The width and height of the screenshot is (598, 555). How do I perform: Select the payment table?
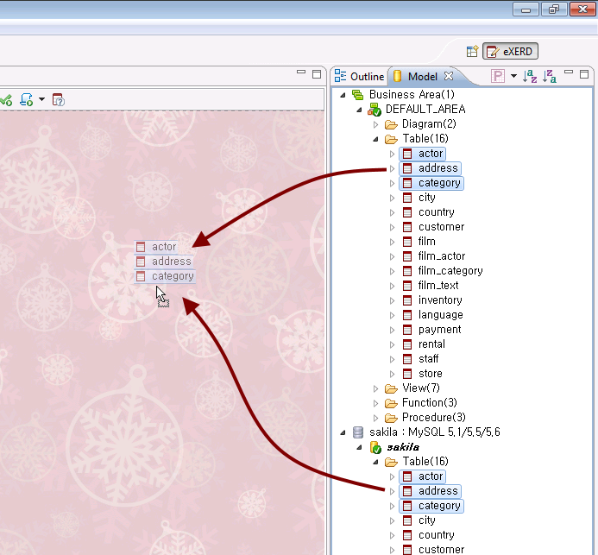coord(431,330)
